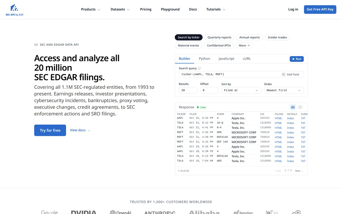
Task: Open the Sort by dropdown showing Filed at
Action: click(241, 90)
